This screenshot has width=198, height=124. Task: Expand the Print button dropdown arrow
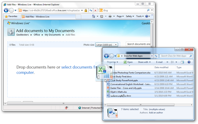pos(114,16)
